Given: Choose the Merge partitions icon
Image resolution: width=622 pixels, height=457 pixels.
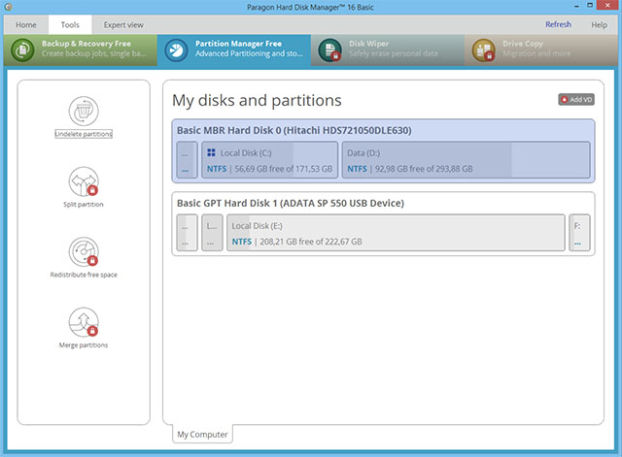Looking at the screenshot, I should pos(84,322).
